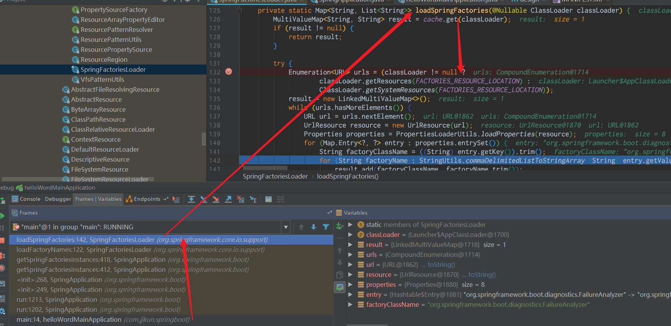Open the frames filter funnel icon
The image size is (671, 326).
pos(326,227)
